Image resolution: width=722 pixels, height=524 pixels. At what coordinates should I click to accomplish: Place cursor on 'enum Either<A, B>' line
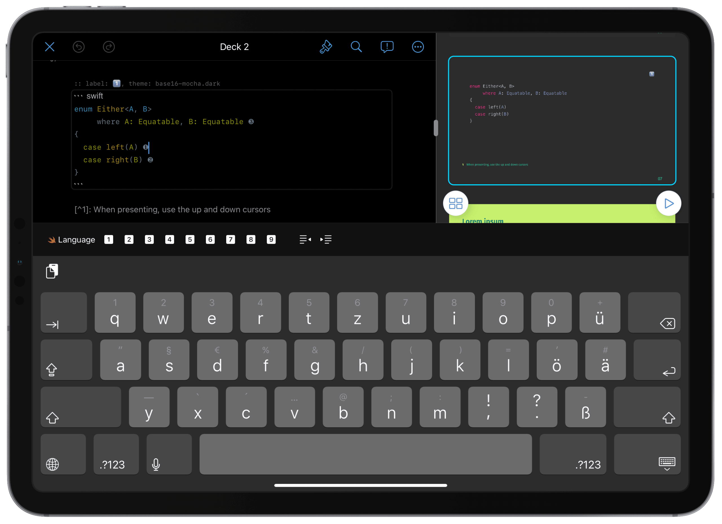tap(113, 109)
